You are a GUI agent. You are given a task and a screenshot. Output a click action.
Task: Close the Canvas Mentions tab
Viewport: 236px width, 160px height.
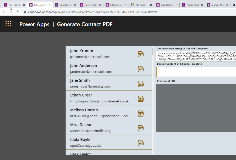(x=227, y=5)
